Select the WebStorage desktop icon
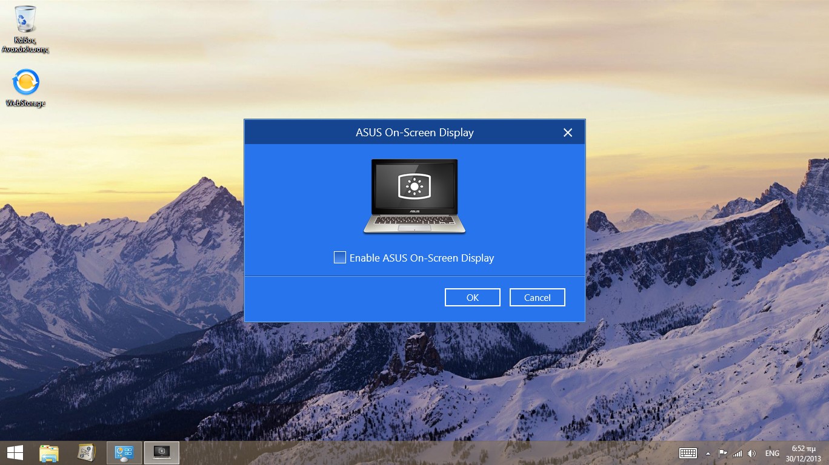Viewport: 829px width, 465px height. point(25,88)
